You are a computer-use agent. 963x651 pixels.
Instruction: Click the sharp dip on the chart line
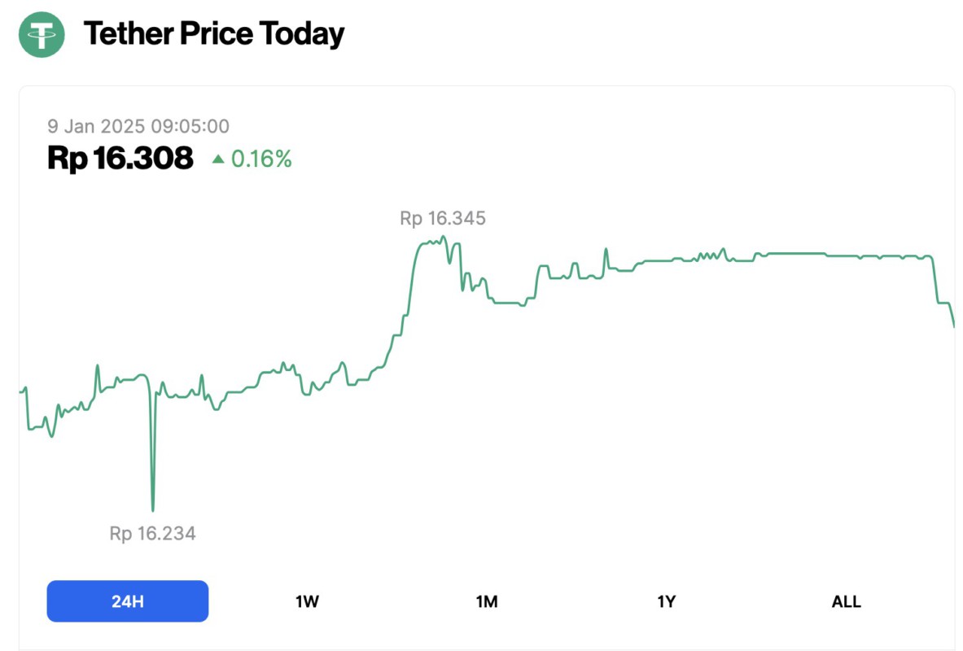pos(152,505)
